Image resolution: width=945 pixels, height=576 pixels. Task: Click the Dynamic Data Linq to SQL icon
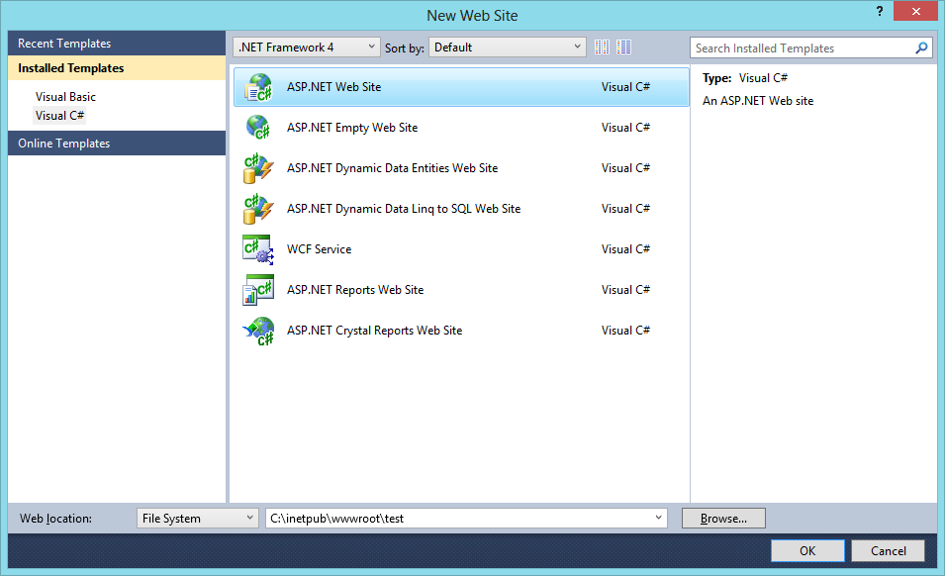coord(258,209)
